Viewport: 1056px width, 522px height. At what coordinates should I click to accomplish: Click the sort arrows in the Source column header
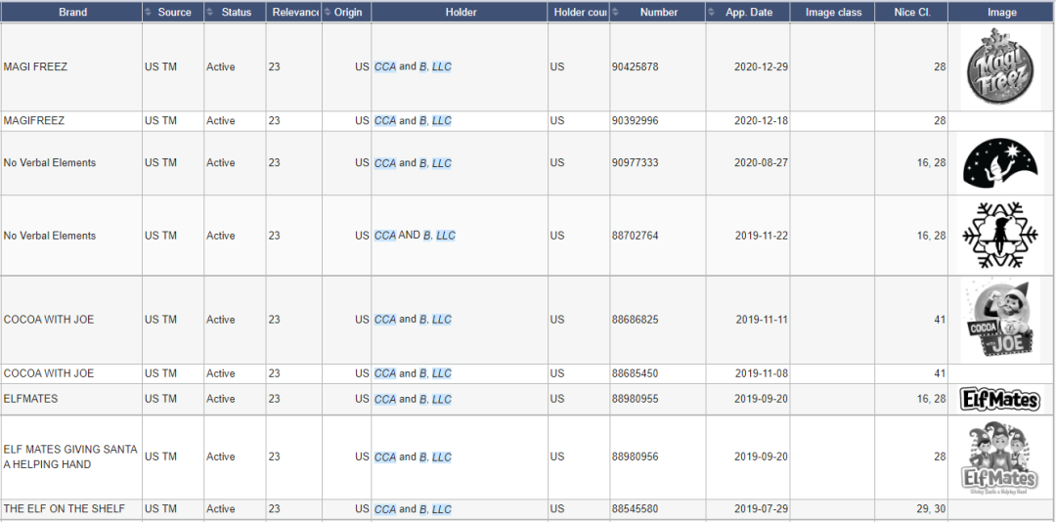(x=149, y=13)
